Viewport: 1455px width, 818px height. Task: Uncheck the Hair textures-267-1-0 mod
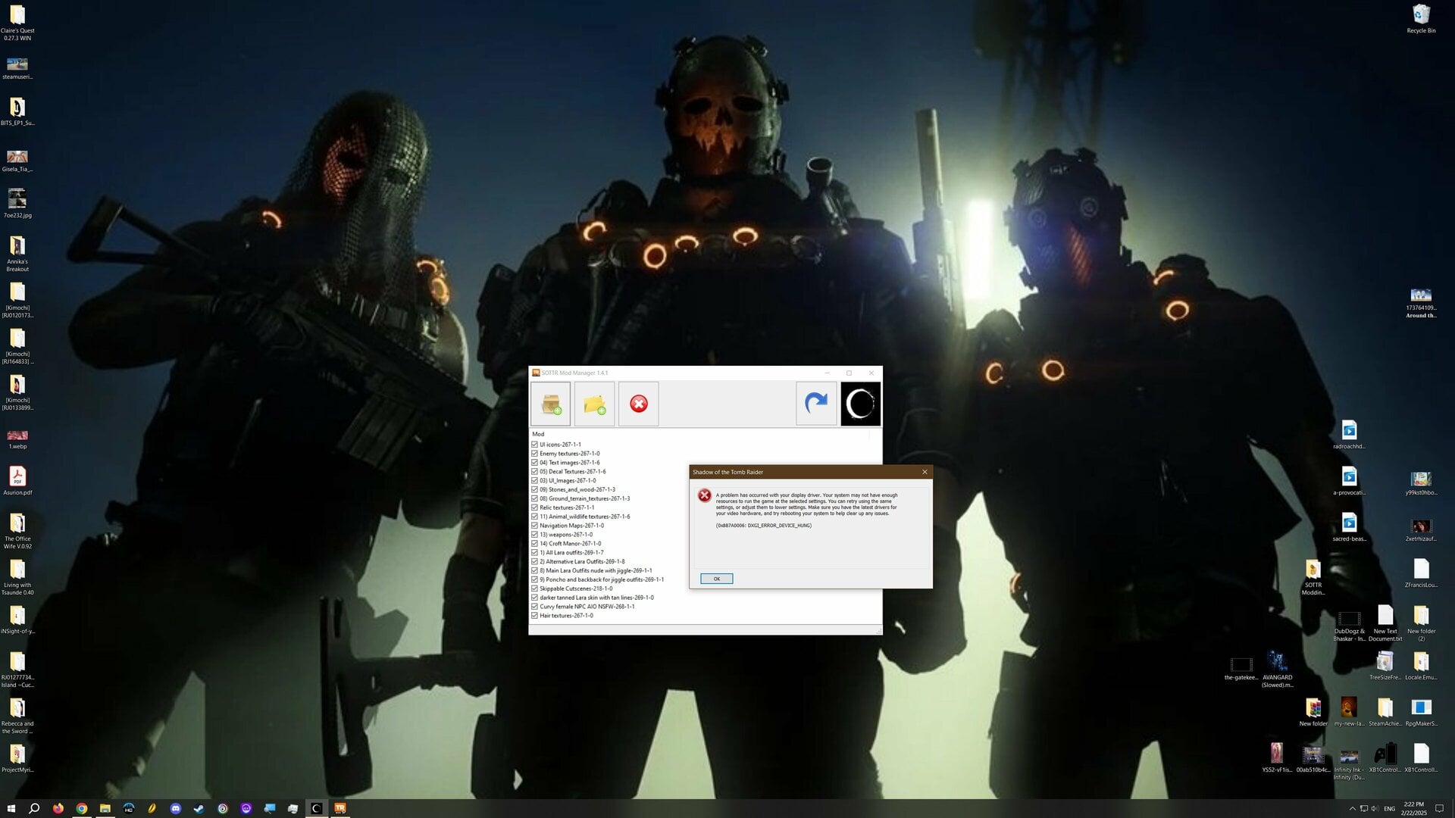[534, 616]
